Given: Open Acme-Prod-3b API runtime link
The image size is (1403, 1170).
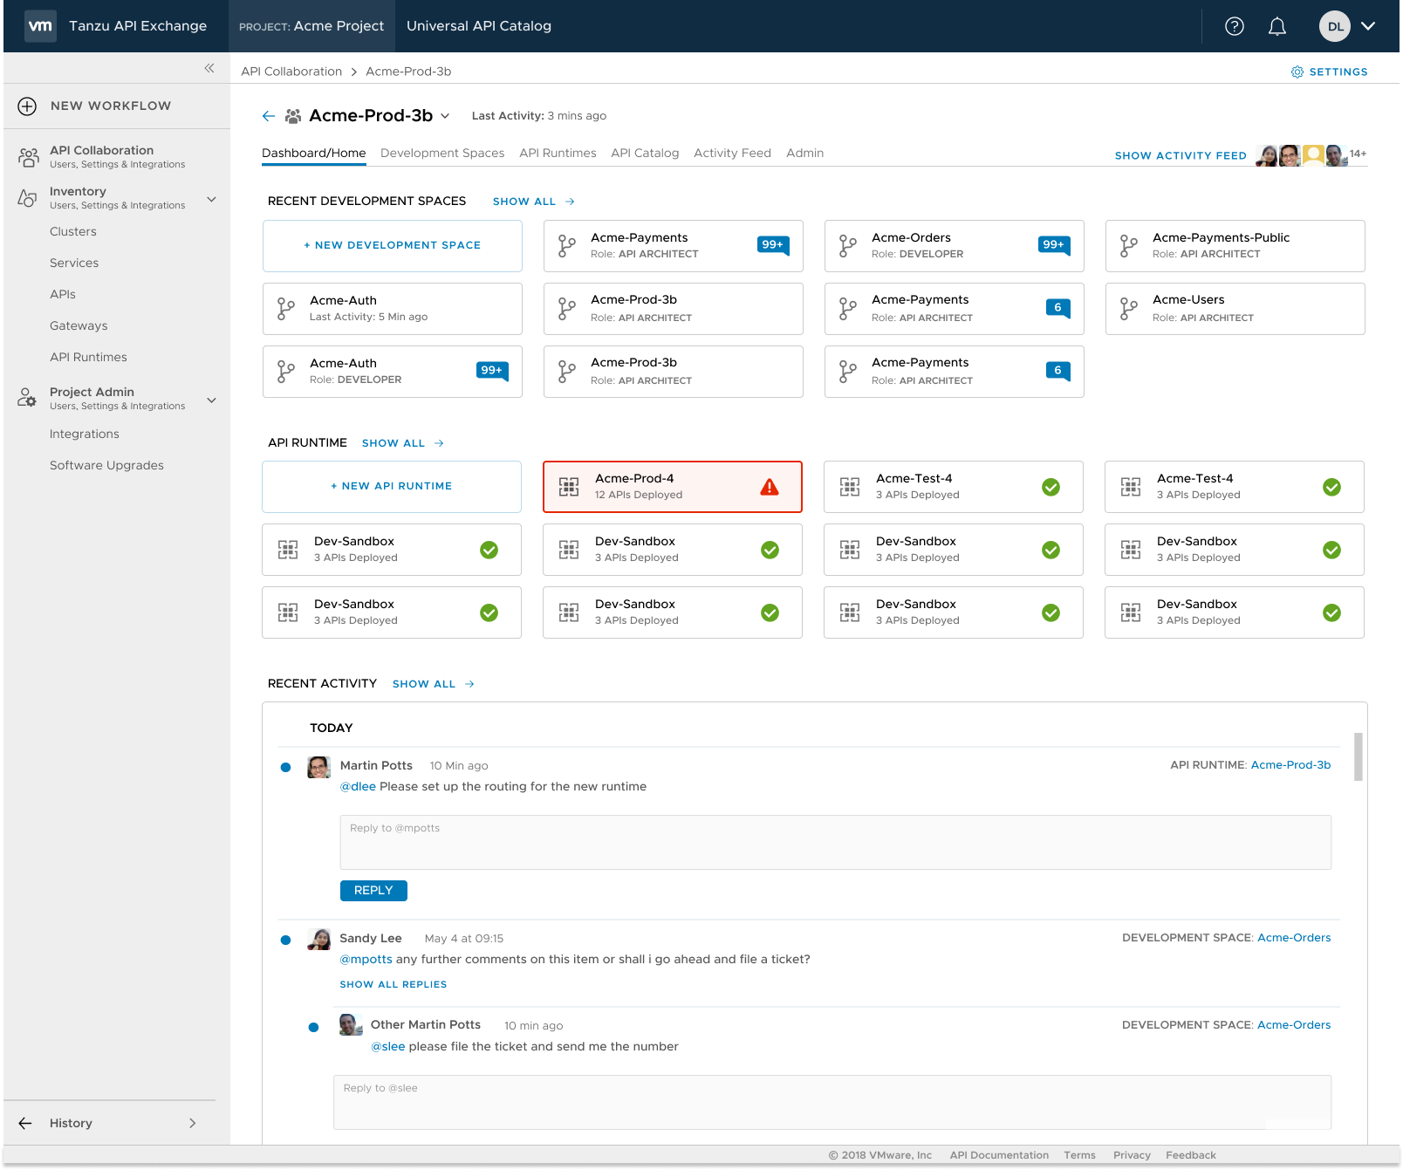Looking at the screenshot, I should (x=1290, y=765).
